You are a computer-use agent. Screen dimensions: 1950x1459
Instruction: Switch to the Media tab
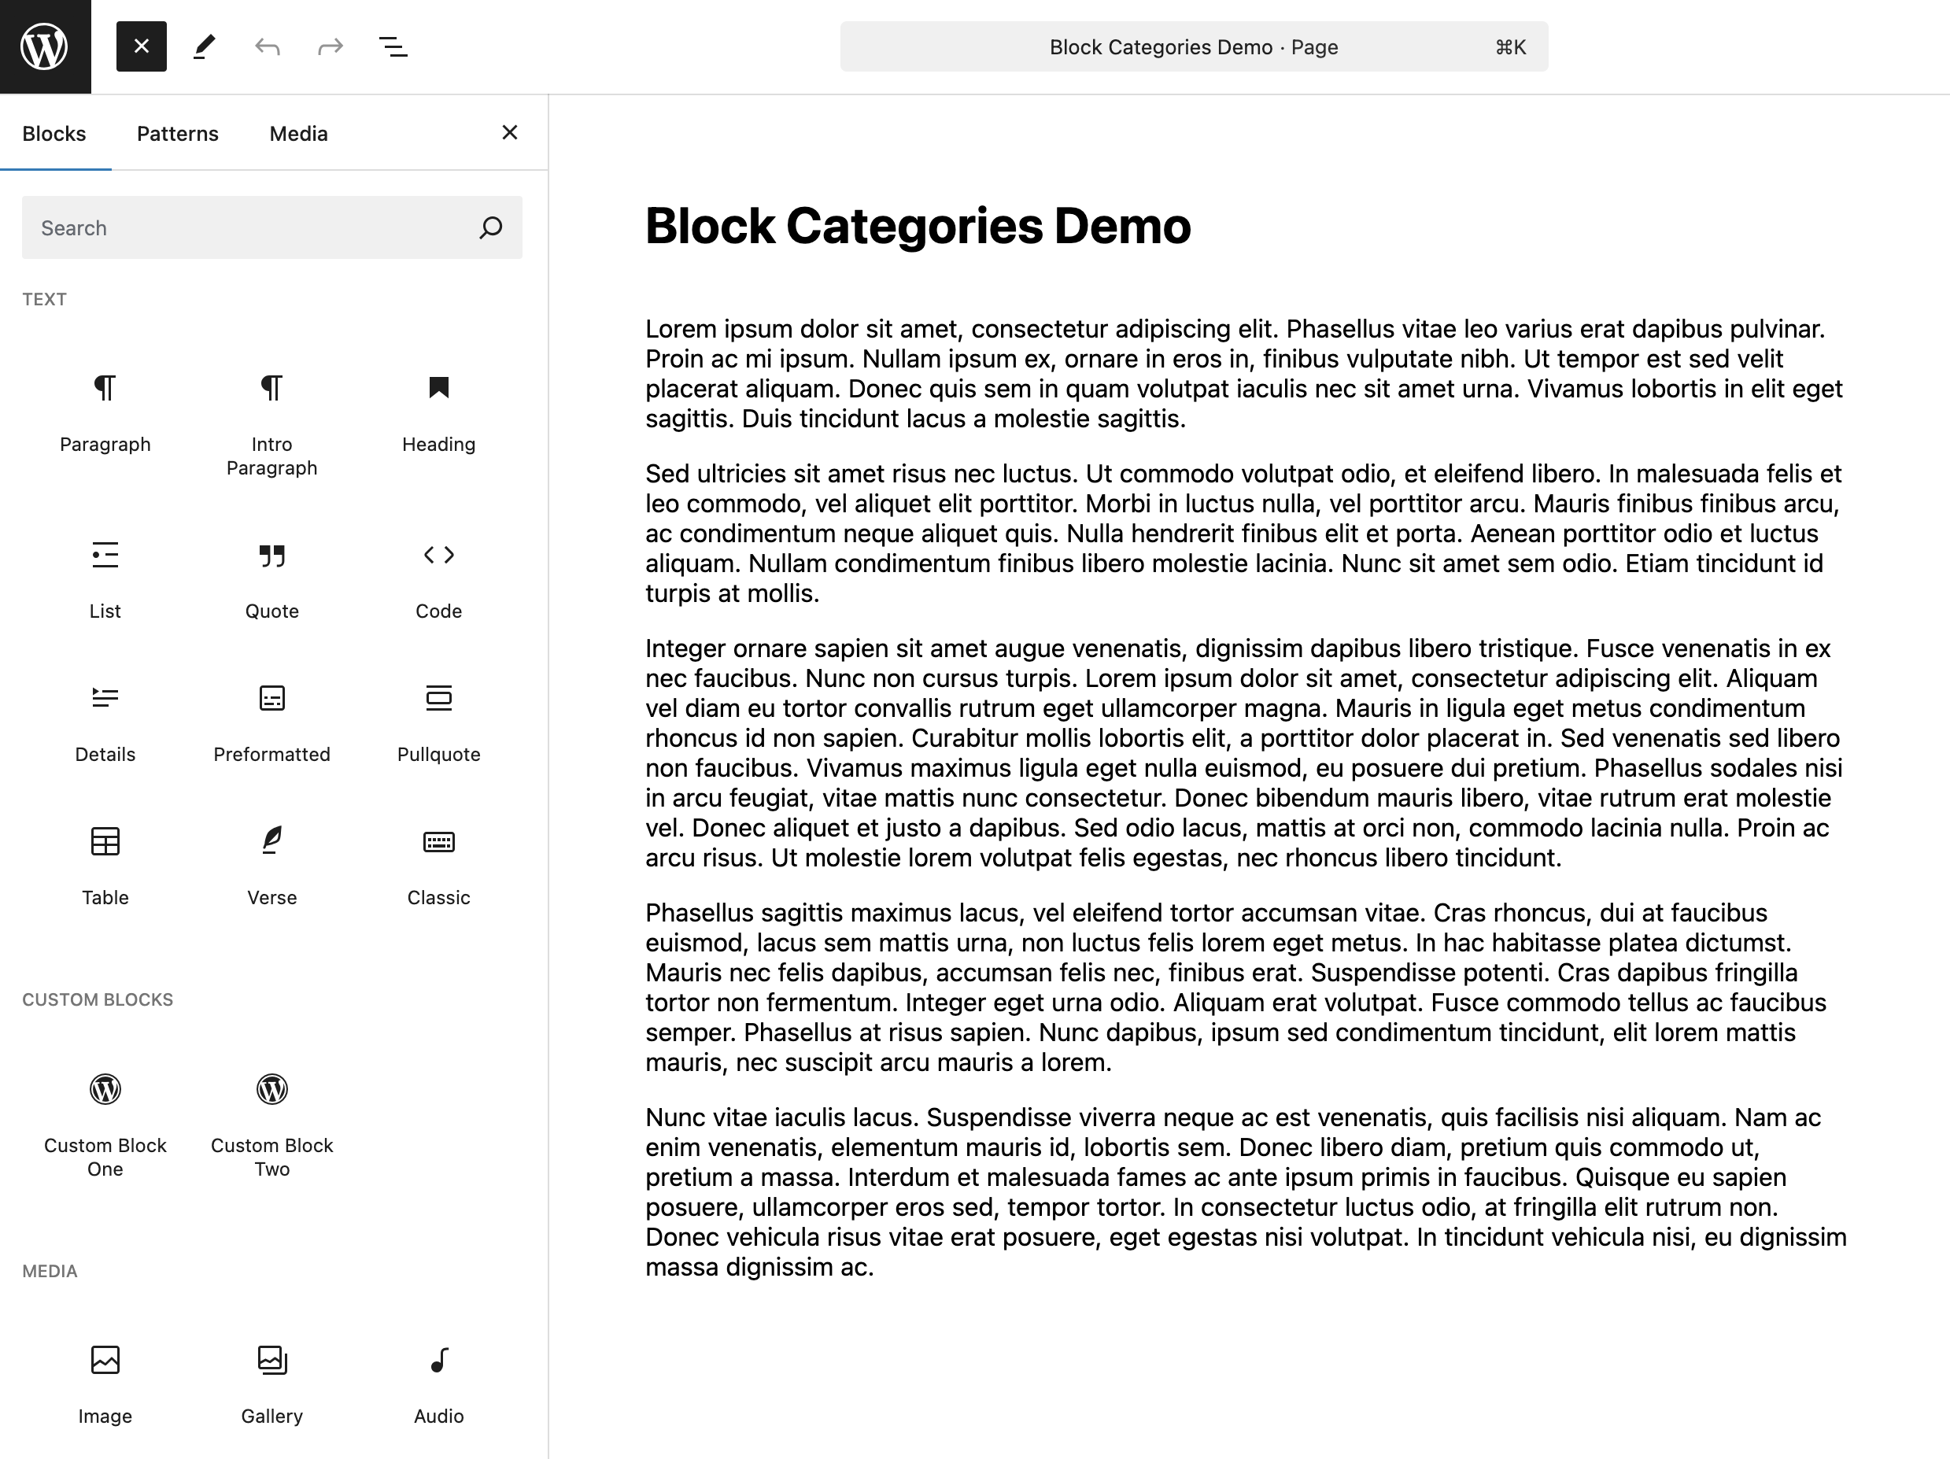[x=299, y=133]
